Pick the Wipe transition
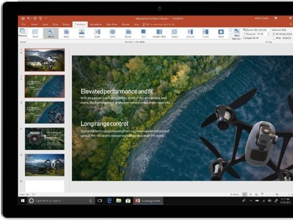The width and height of the screenshot is (293, 220). tap(97, 33)
